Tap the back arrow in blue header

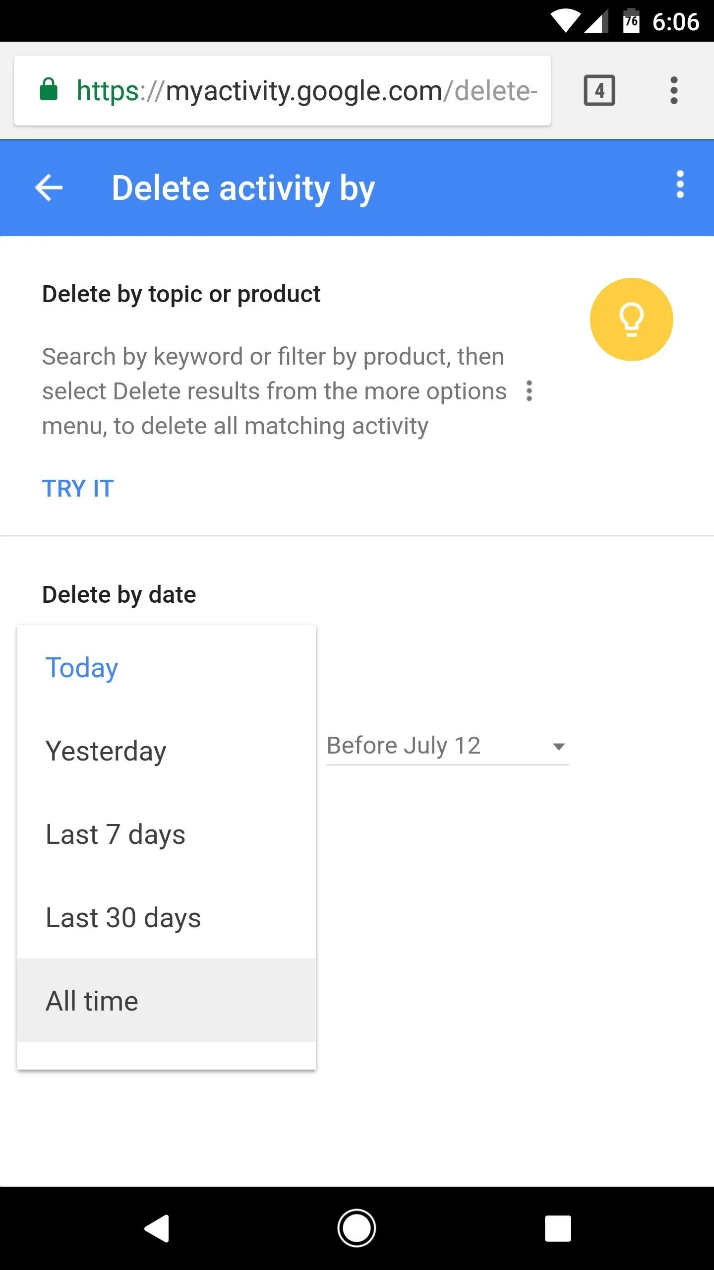click(49, 188)
